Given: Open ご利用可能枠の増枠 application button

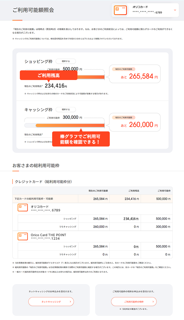Looking at the screenshot, I should (134, 302).
